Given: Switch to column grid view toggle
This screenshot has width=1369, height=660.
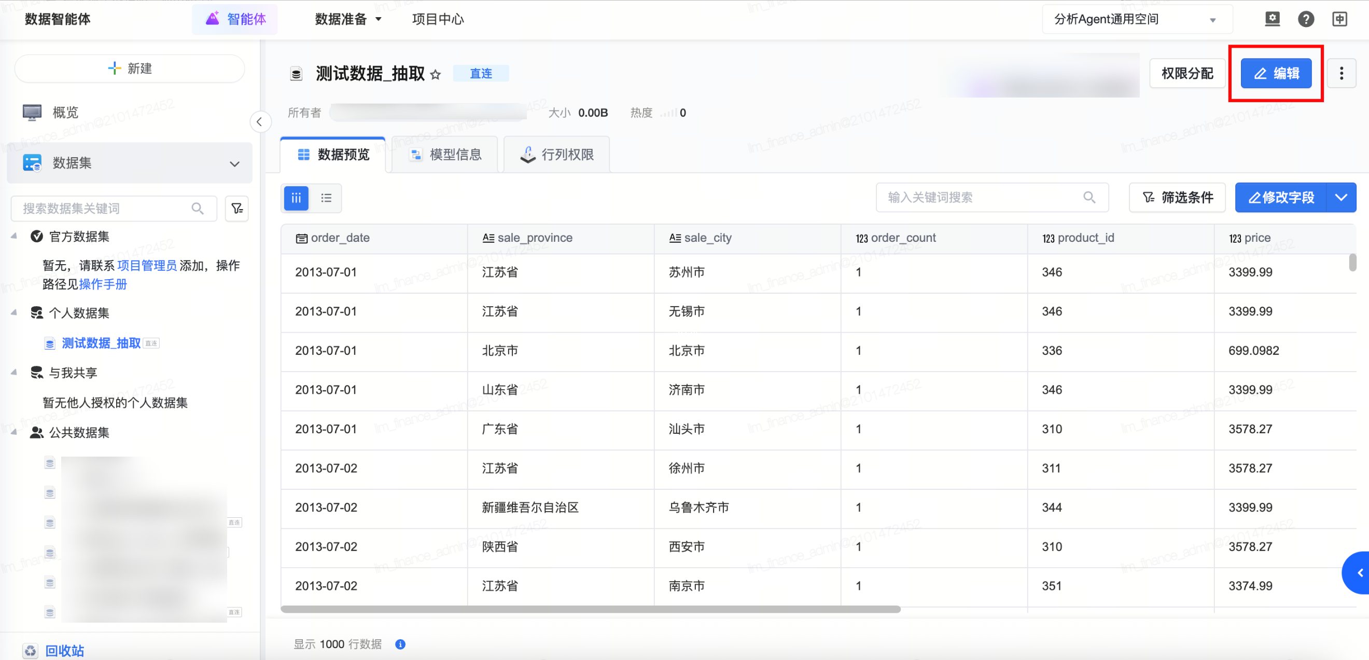Looking at the screenshot, I should click(296, 198).
